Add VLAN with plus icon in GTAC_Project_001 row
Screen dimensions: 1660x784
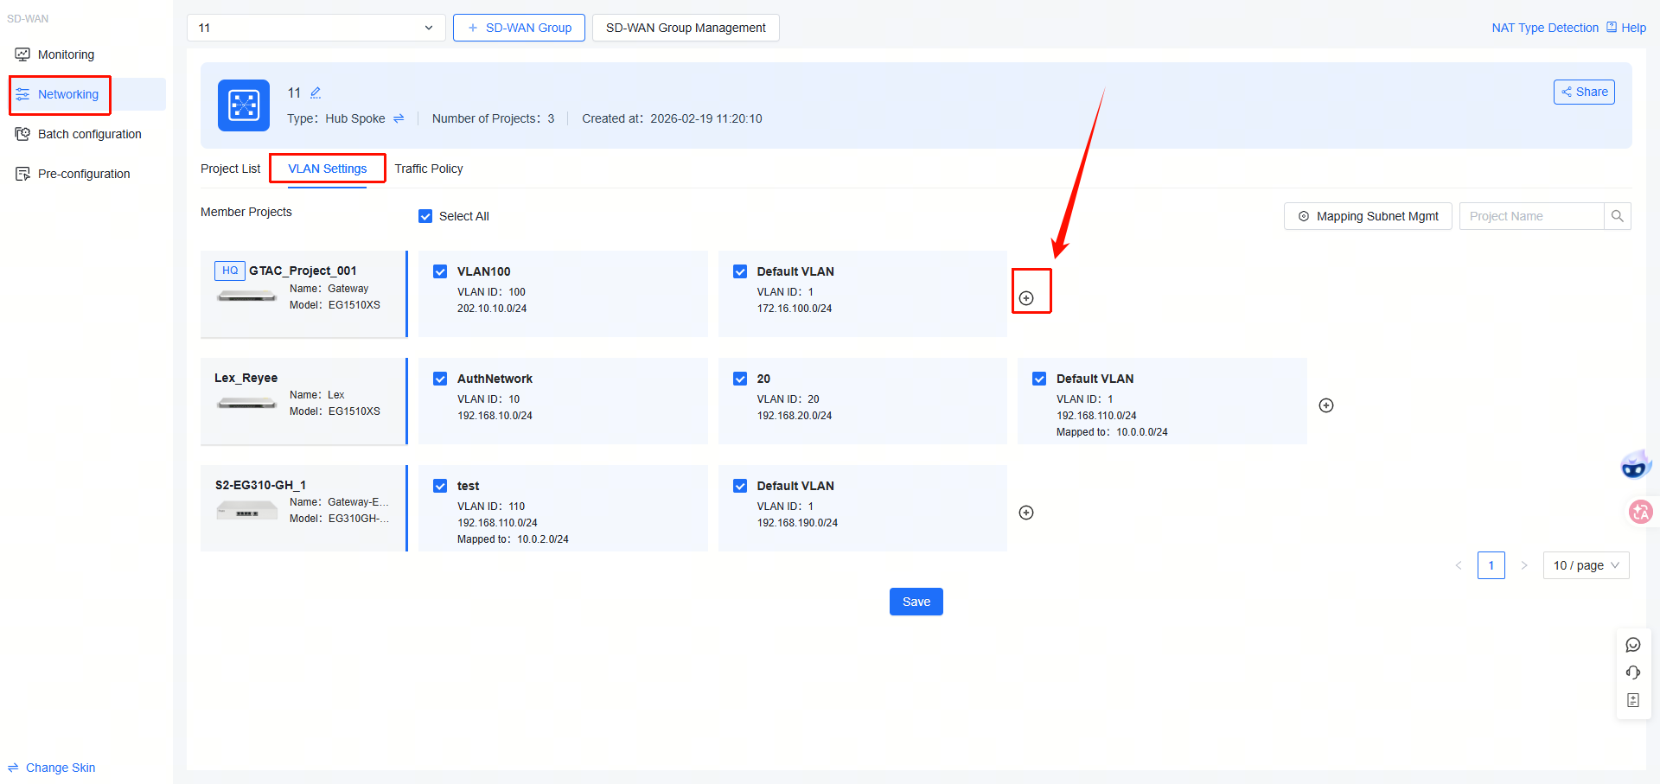[x=1026, y=298]
